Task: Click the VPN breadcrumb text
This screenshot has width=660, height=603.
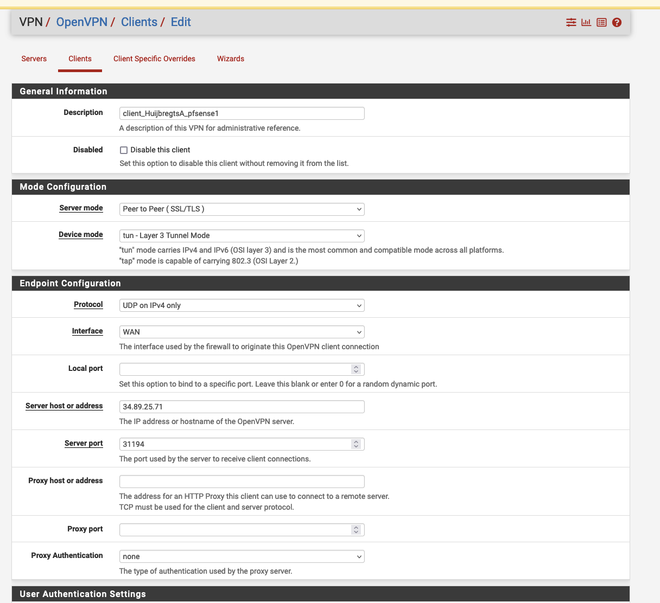Action: coord(31,22)
